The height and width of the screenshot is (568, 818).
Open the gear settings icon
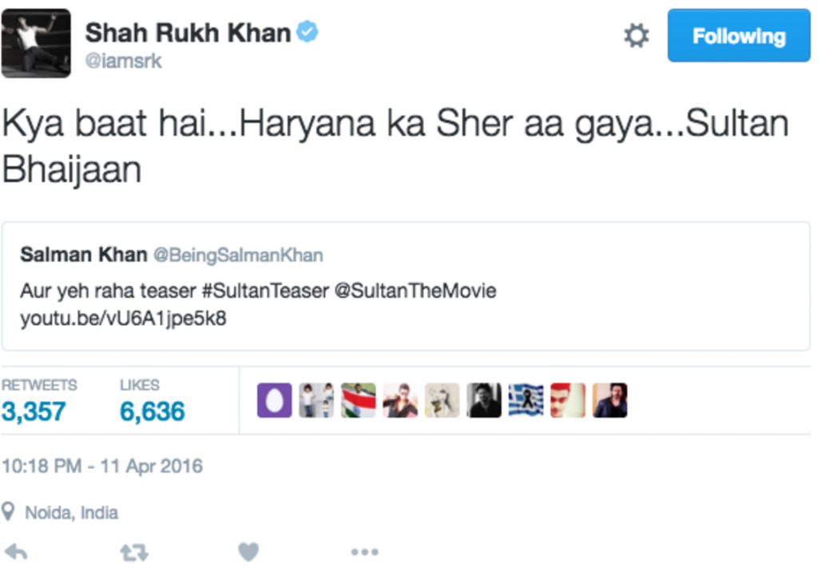pos(636,36)
